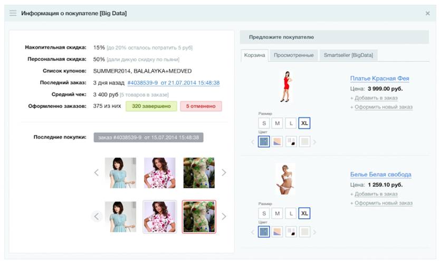Close the customer information panel
Viewport: 439px width, 264px height.
(427, 13)
